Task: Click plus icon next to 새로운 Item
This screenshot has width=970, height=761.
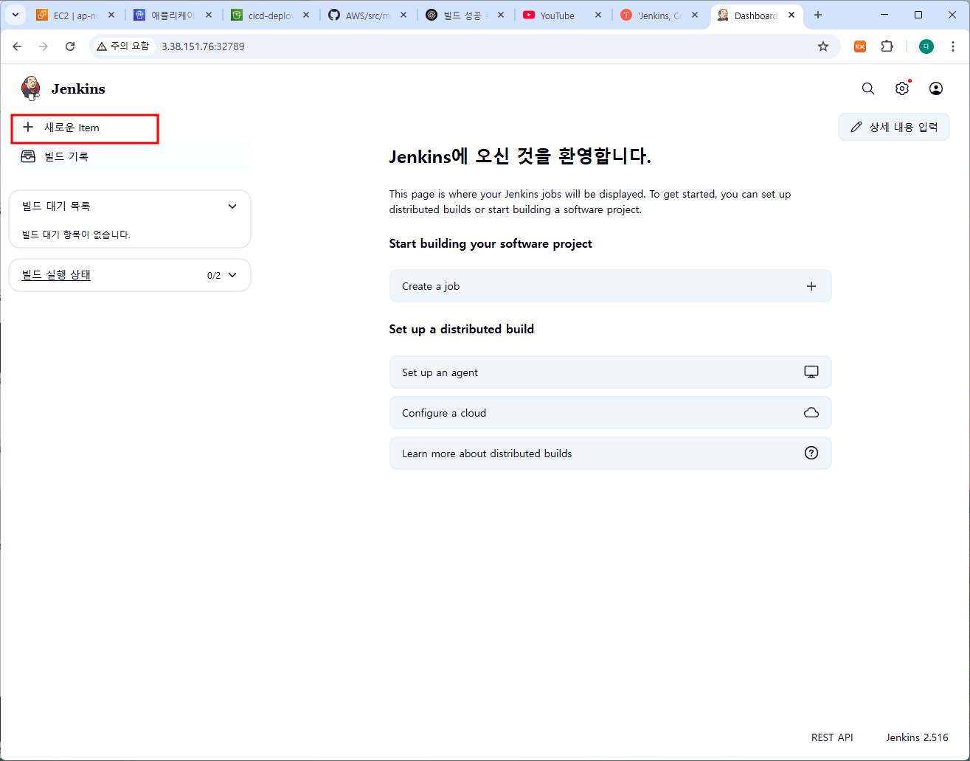Action: click(28, 127)
